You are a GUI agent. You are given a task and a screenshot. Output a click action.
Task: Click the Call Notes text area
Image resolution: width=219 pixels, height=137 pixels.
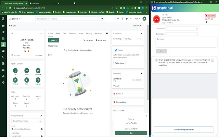click(186, 42)
